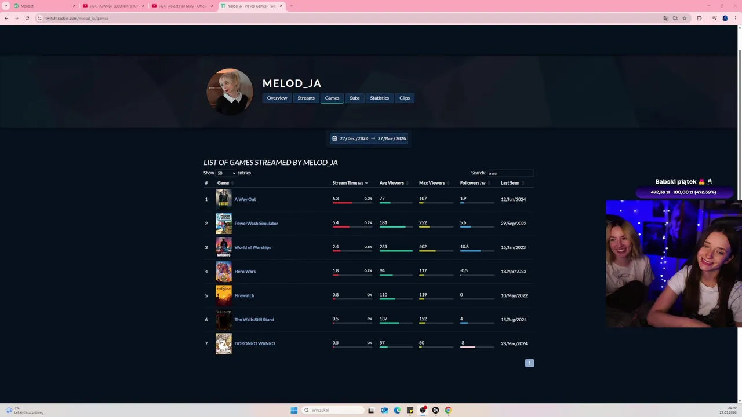Open The Walls Still Stand link

tap(254, 320)
